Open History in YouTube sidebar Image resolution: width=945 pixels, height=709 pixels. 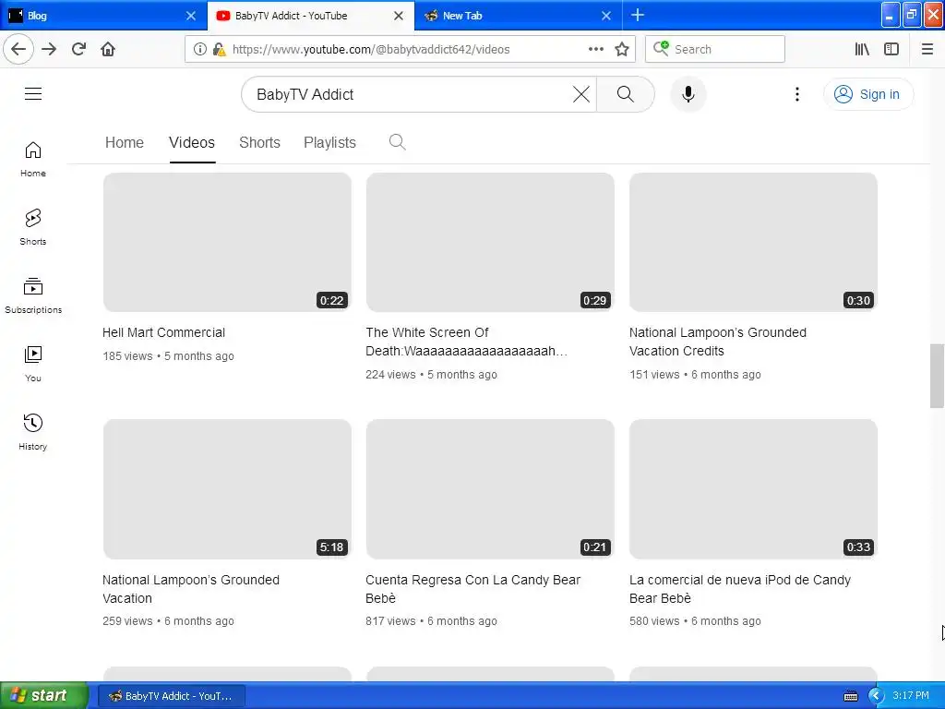point(33,432)
